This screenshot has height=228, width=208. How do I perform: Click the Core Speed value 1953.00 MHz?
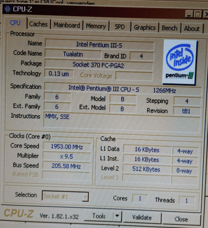67,147
